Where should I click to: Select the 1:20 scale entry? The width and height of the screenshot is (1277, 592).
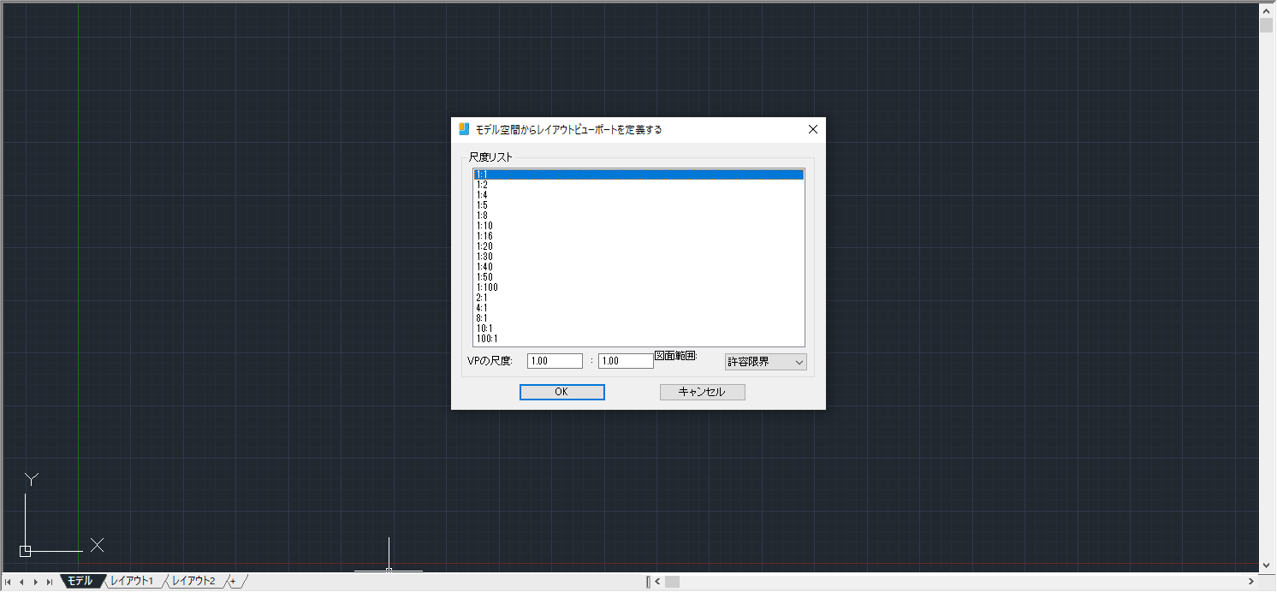click(x=638, y=246)
